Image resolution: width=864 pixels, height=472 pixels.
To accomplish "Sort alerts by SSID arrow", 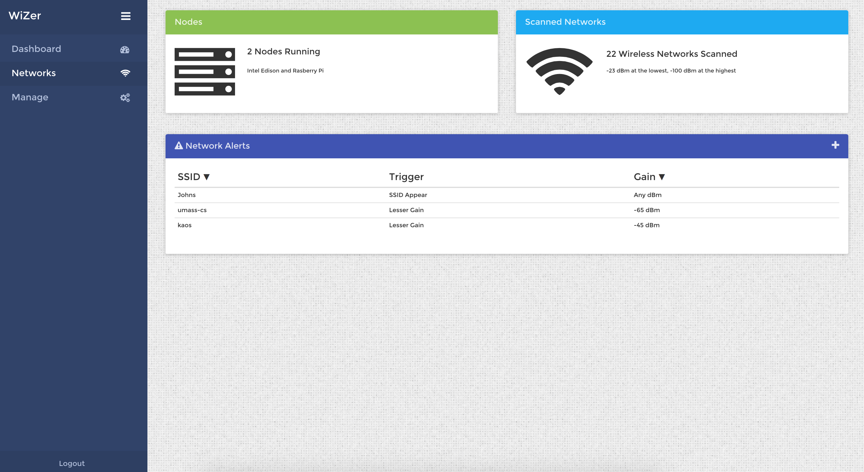I will (x=207, y=177).
